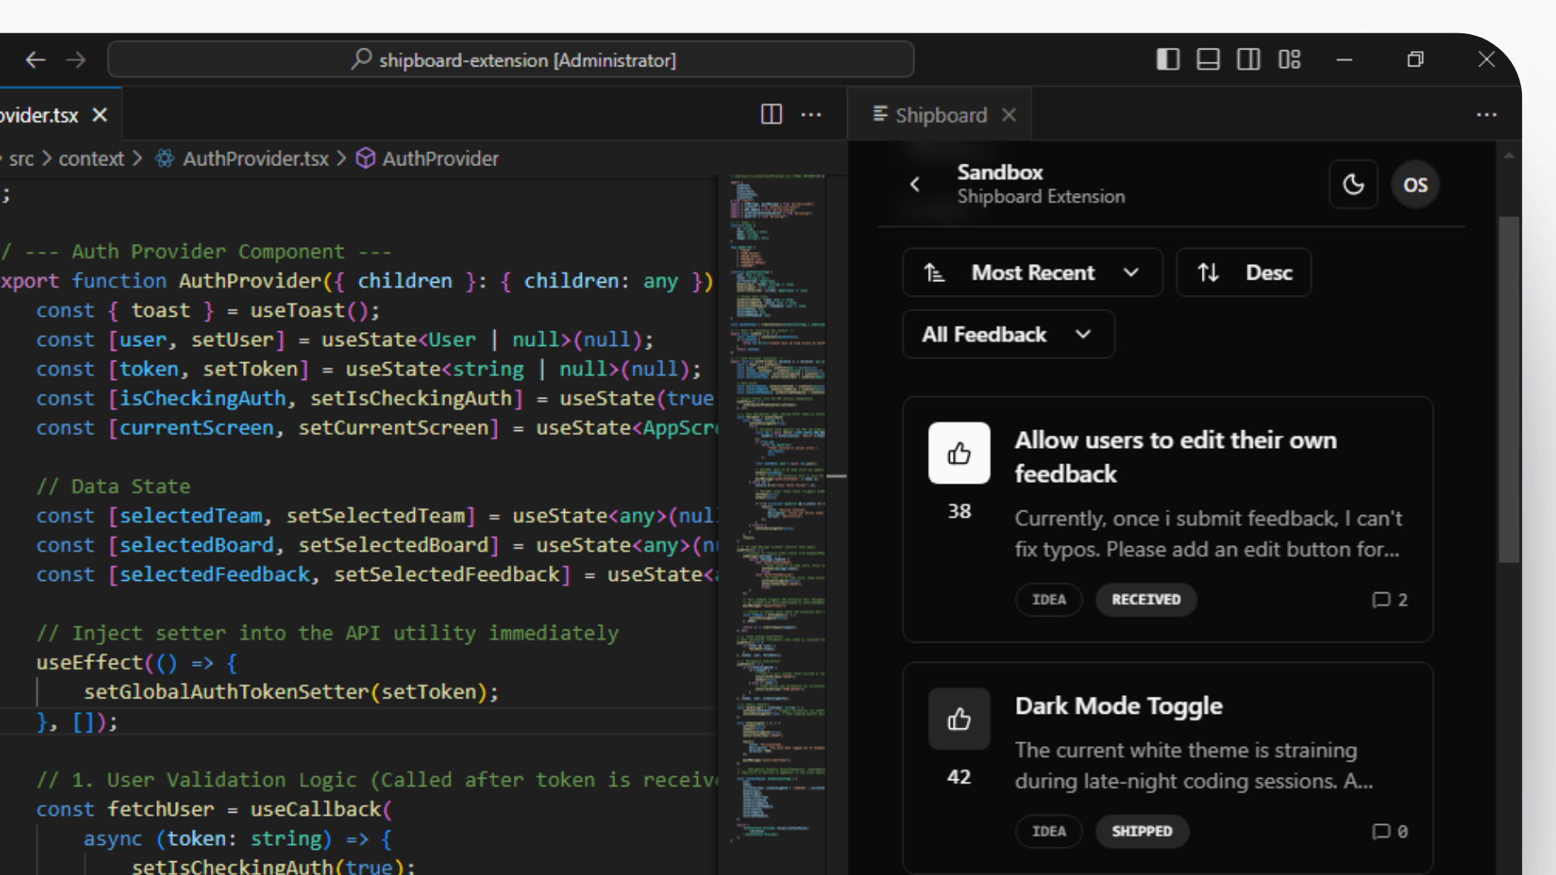Screen dimensions: 1556x875
Task: Open comments on the 'Allow users to edit' card
Action: tap(1389, 600)
